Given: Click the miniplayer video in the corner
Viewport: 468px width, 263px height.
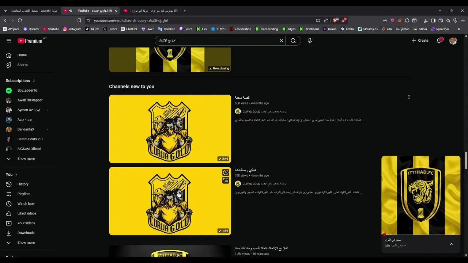Looking at the screenshot, I should pyautogui.click(x=421, y=195).
